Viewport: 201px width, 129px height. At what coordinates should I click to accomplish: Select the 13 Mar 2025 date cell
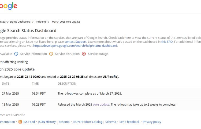[10, 105]
